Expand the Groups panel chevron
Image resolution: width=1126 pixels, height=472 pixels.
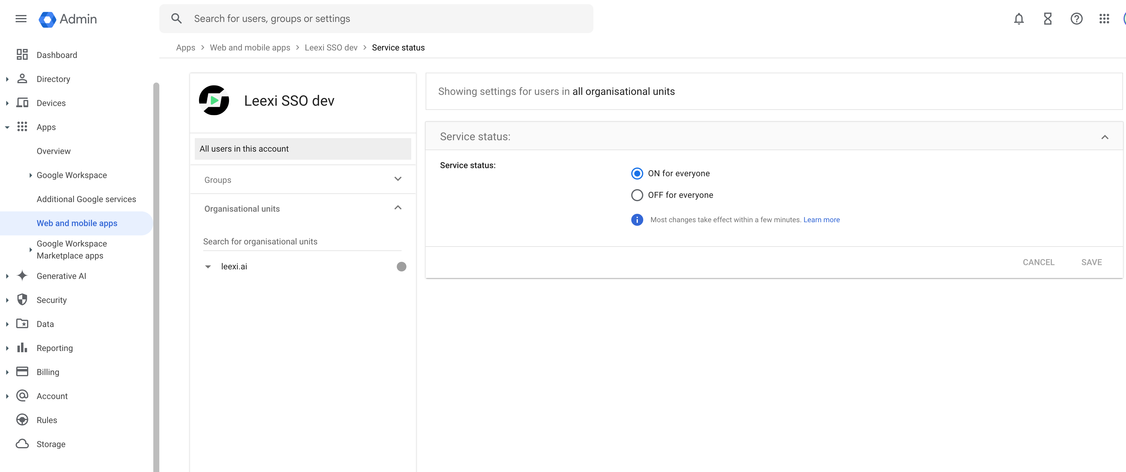click(x=398, y=179)
